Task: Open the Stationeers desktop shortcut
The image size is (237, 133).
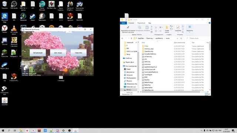Action: 42,17
